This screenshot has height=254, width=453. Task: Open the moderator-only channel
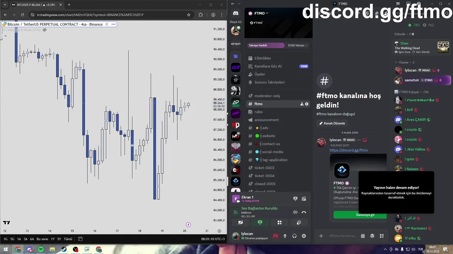click(x=279, y=96)
